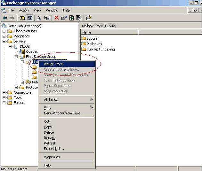Click the Logons folder icon in right pane
Image resolution: width=202 pixels, height=171 pixels.
click(x=84, y=38)
